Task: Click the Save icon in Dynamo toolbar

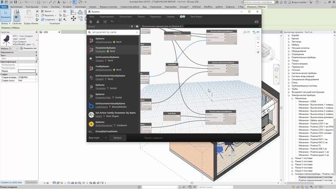Action: tap(105, 22)
